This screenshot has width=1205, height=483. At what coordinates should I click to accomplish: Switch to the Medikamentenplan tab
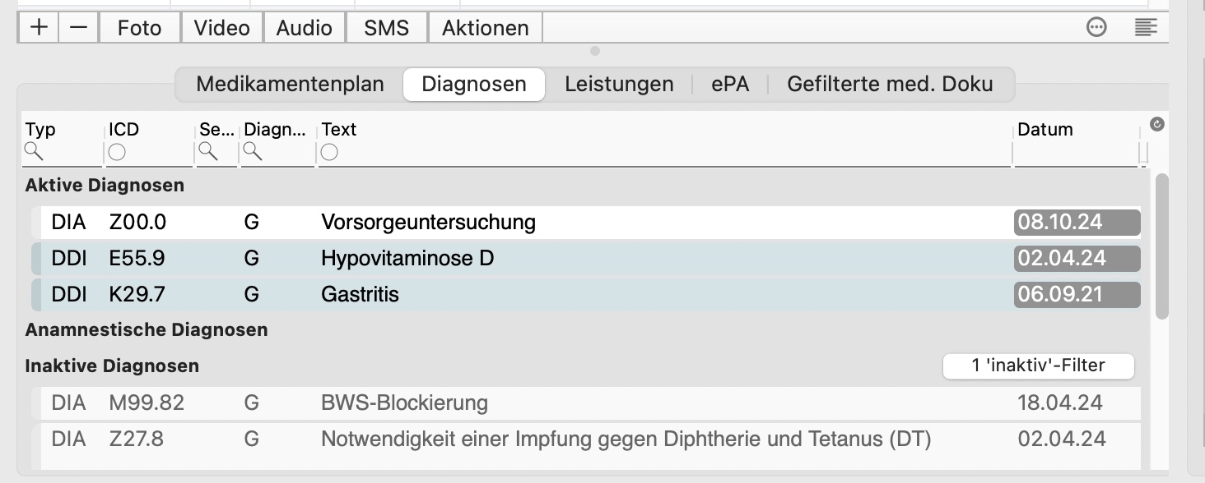pyautogui.click(x=290, y=85)
